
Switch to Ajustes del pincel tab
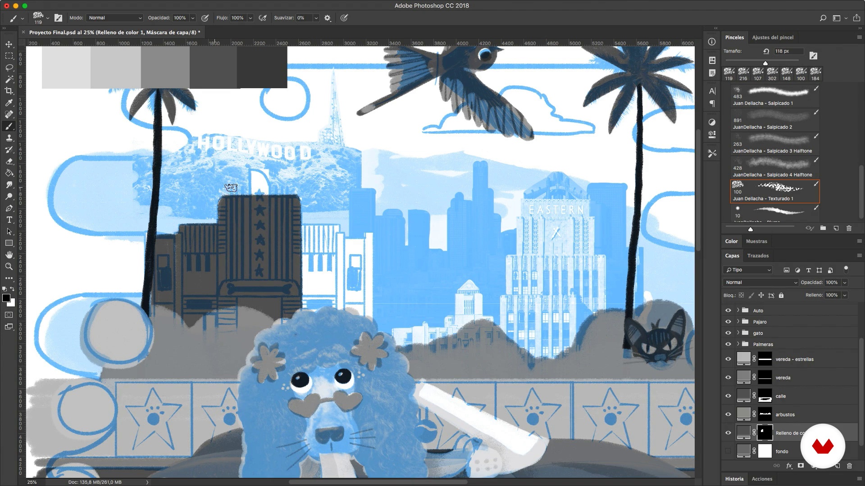pyautogui.click(x=773, y=37)
